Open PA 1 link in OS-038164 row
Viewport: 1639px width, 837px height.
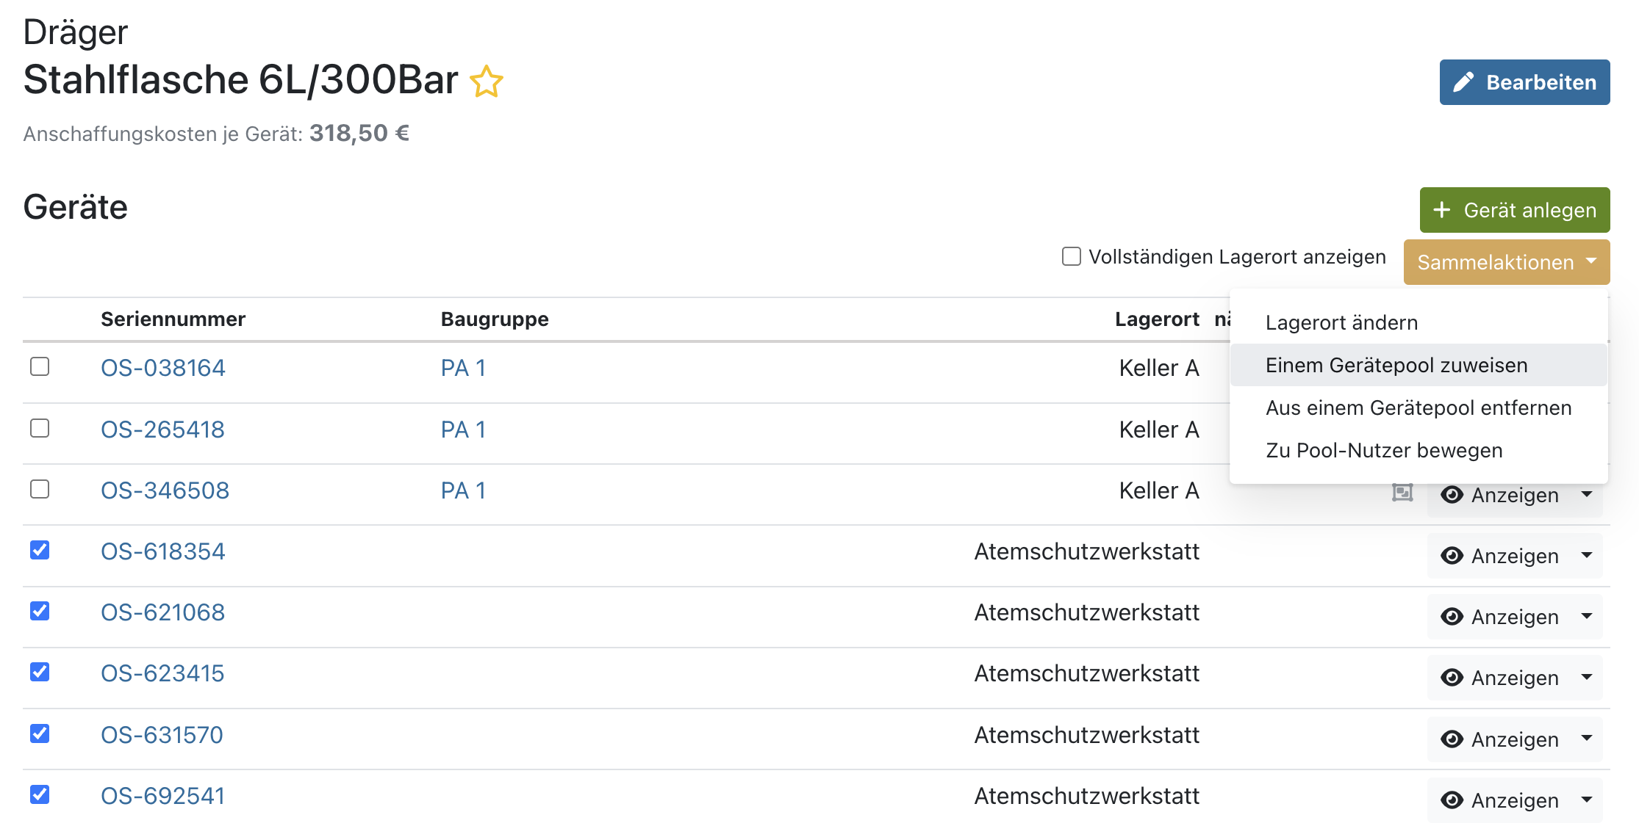tap(463, 368)
